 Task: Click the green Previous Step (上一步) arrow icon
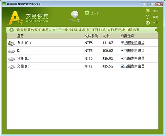tap(87, 13)
